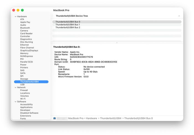The width and height of the screenshot is (194, 135).
Task: Click the UID value 0x05ACB32305171C70
Action: [x=81, y=57]
